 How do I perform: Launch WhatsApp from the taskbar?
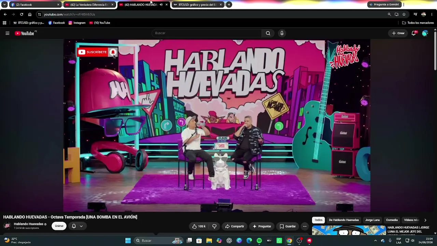[279, 241]
